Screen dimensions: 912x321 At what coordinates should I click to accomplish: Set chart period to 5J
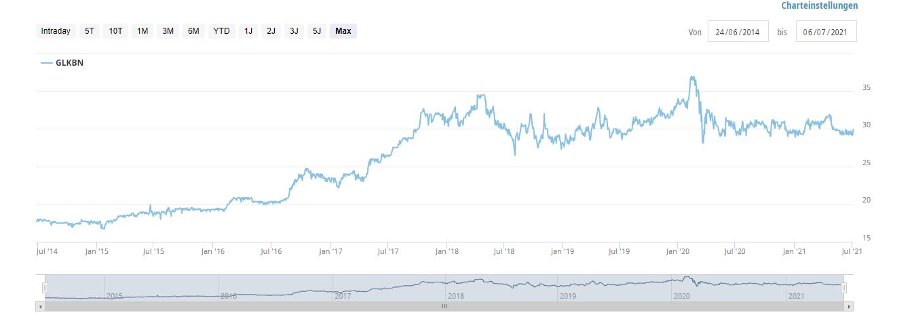[316, 31]
